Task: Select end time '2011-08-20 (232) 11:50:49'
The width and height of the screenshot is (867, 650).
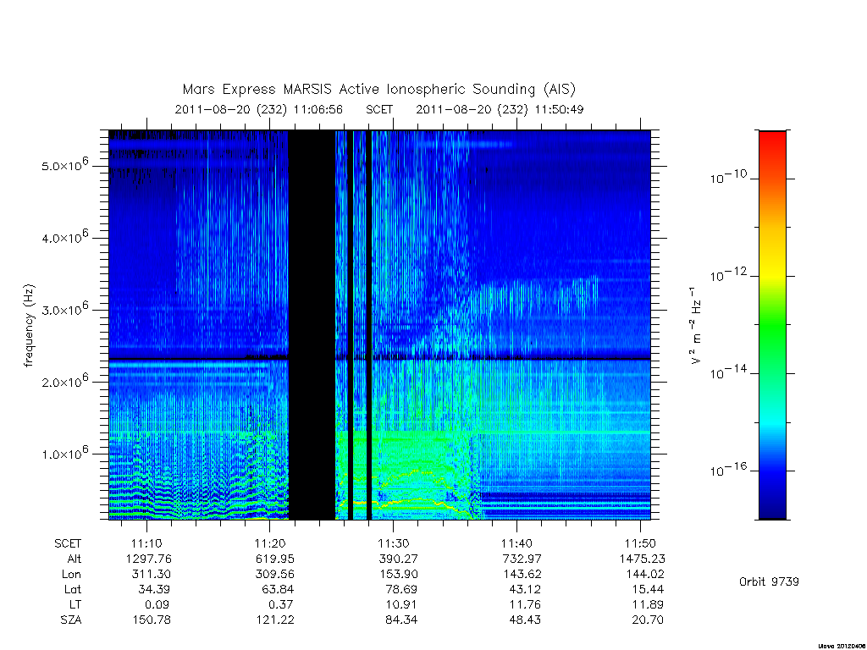Action: tap(500, 109)
